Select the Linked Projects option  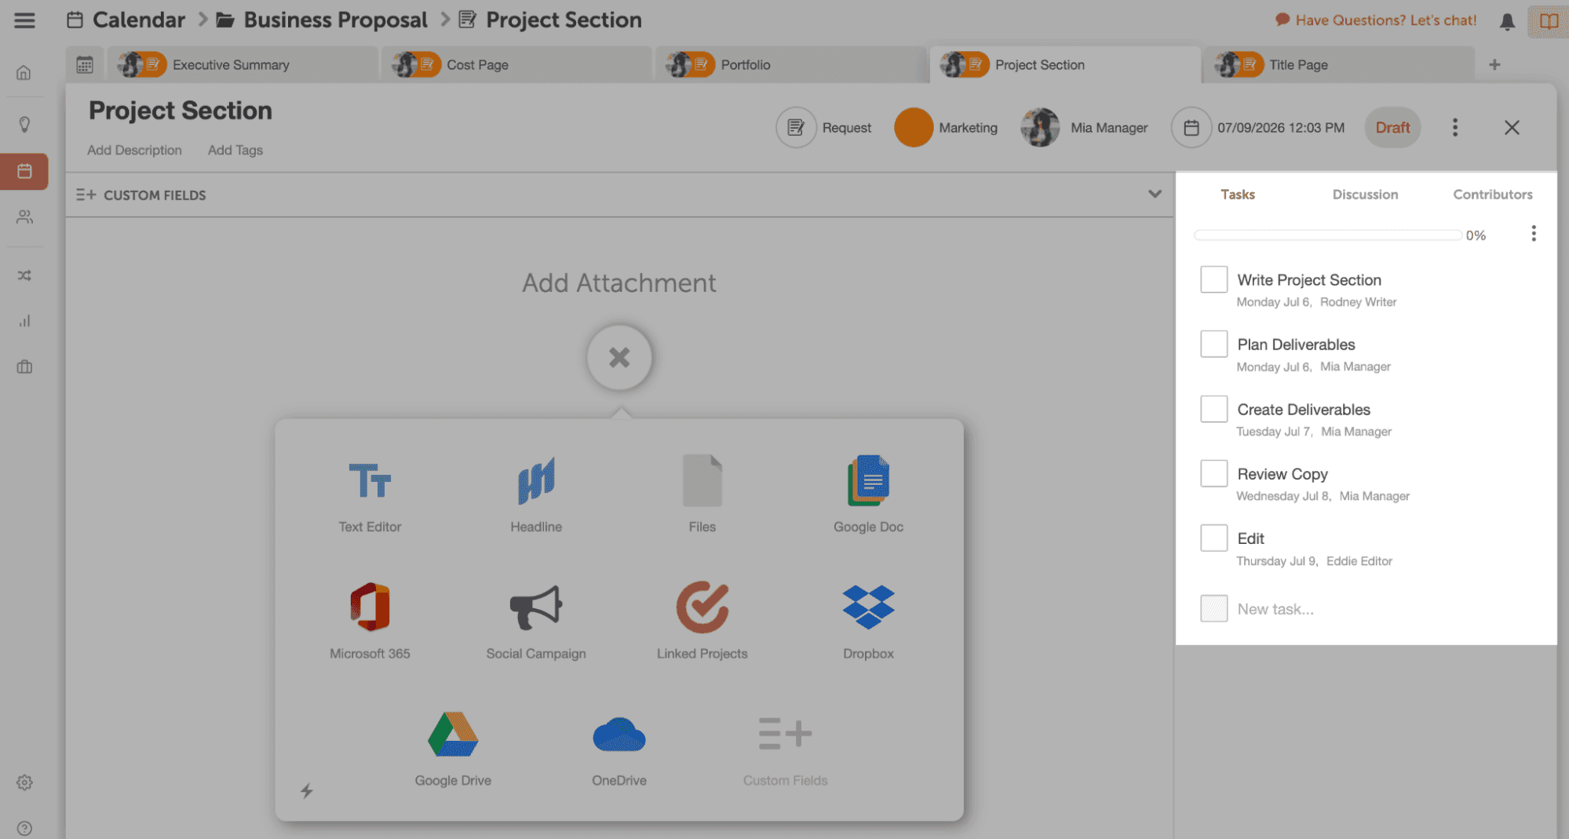pyautogui.click(x=701, y=620)
